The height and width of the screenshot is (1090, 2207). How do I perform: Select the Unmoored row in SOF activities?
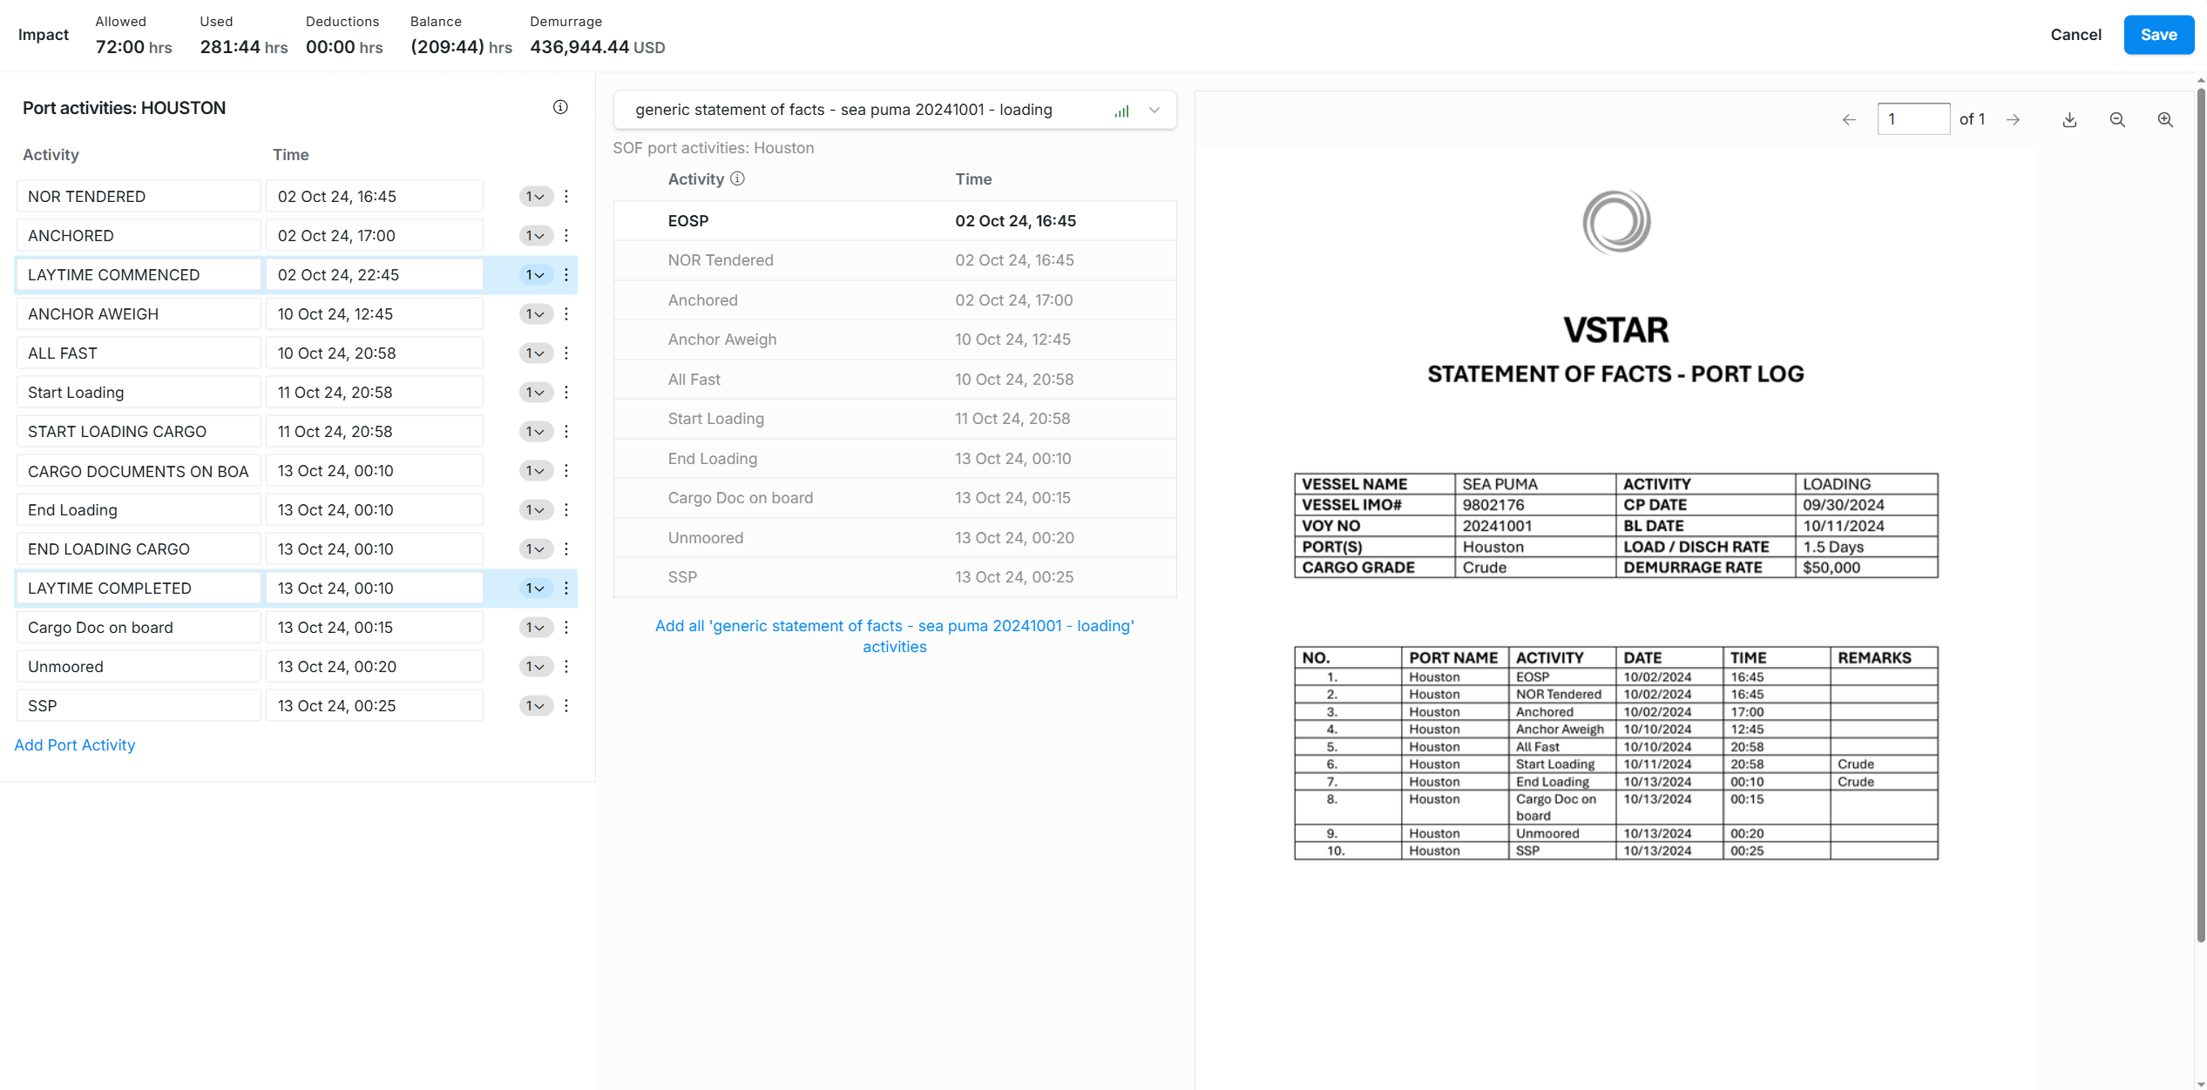point(894,537)
